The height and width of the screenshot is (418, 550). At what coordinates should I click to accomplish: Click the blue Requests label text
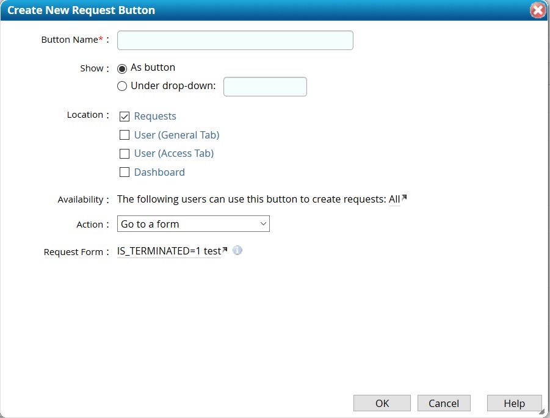(154, 116)
